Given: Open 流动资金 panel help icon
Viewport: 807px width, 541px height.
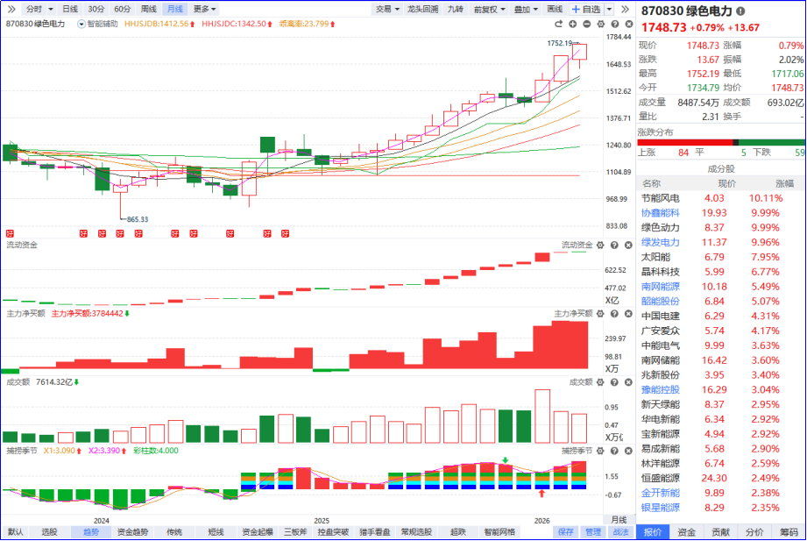Looking at the screenshot, I should pos(614,246).
